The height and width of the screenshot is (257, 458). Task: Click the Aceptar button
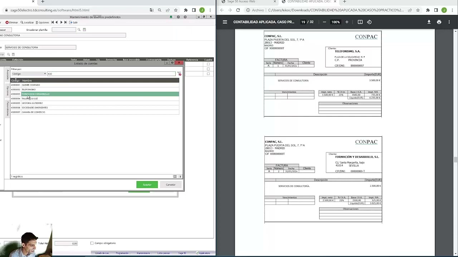147,185
